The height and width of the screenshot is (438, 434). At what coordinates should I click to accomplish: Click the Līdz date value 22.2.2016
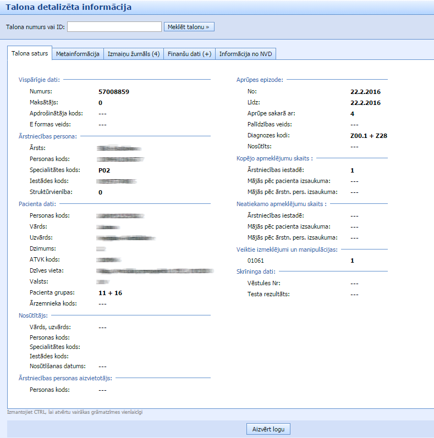tap(365, 103)
